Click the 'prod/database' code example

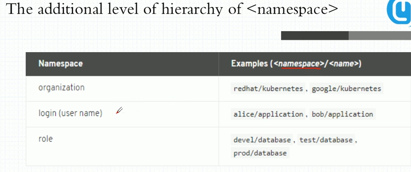[x=260, y=153]
